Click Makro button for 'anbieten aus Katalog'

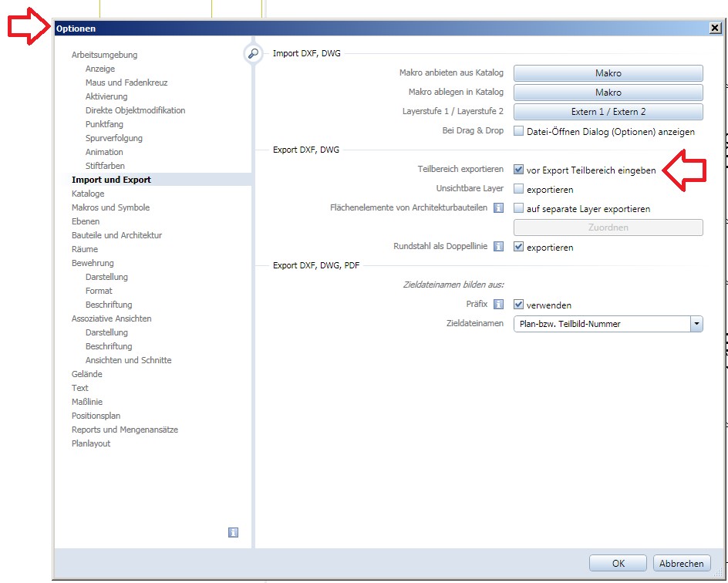(608, 73)
